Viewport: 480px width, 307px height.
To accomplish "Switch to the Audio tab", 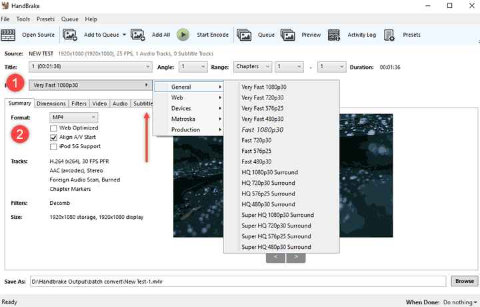I will coord(120,103).
